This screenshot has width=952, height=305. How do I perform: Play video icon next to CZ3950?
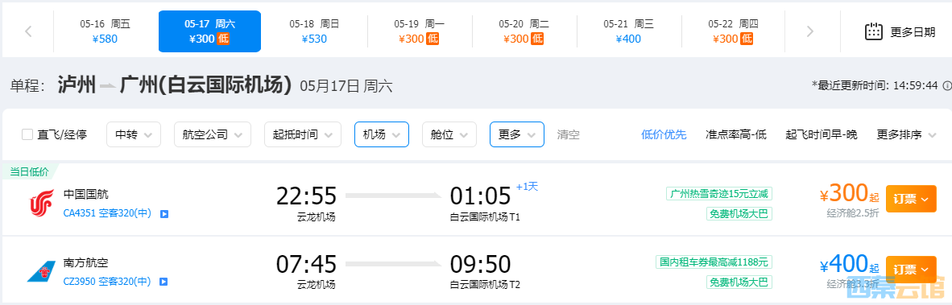tap(164, 282)
